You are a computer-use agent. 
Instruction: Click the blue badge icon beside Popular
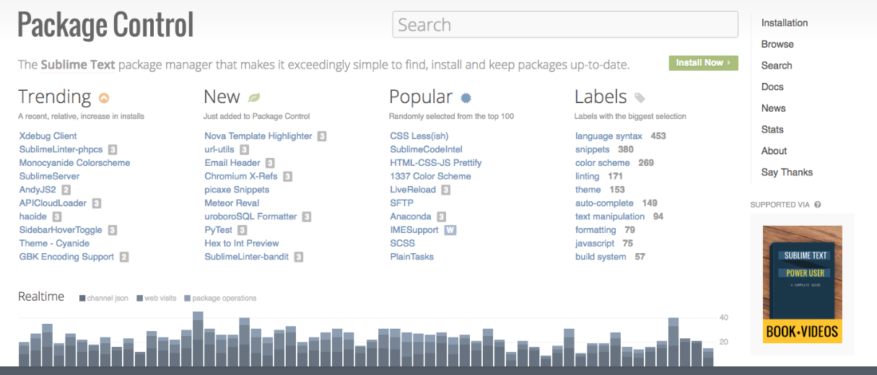[x=466, y=98]
